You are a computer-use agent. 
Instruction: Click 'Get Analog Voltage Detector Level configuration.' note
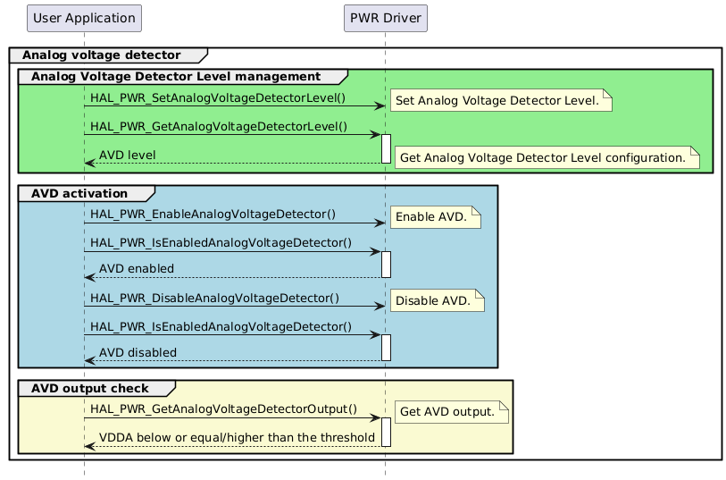click(547, 157)
